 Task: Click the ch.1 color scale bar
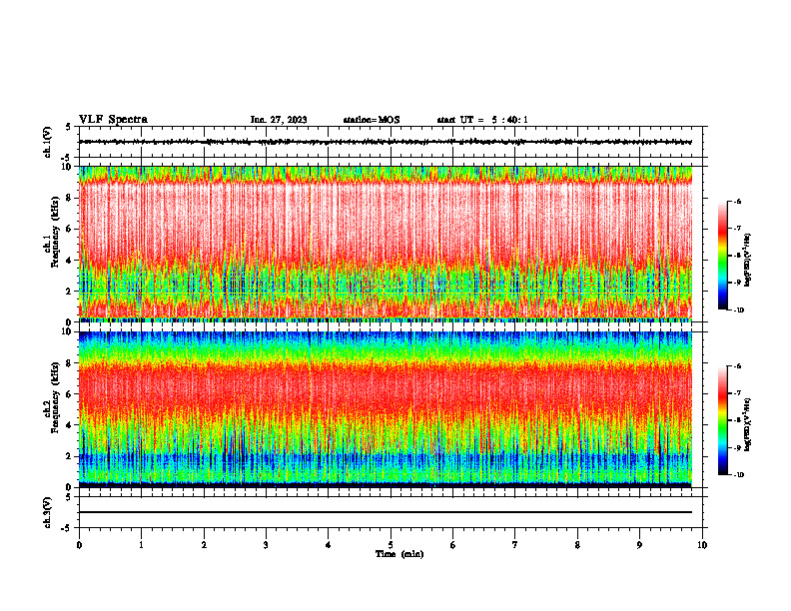pyautogui.click(x=722, y=256)
